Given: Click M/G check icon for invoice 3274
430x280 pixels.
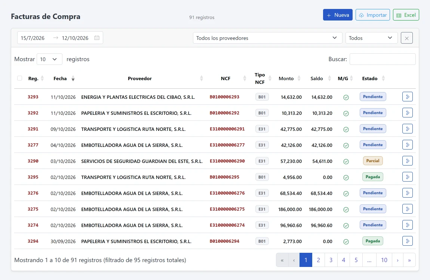Looking at the screenshot, I should click(346, 226).
